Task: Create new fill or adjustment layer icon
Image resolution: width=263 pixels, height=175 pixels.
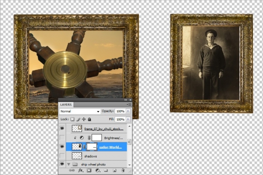Action: (x=98, y=171)
